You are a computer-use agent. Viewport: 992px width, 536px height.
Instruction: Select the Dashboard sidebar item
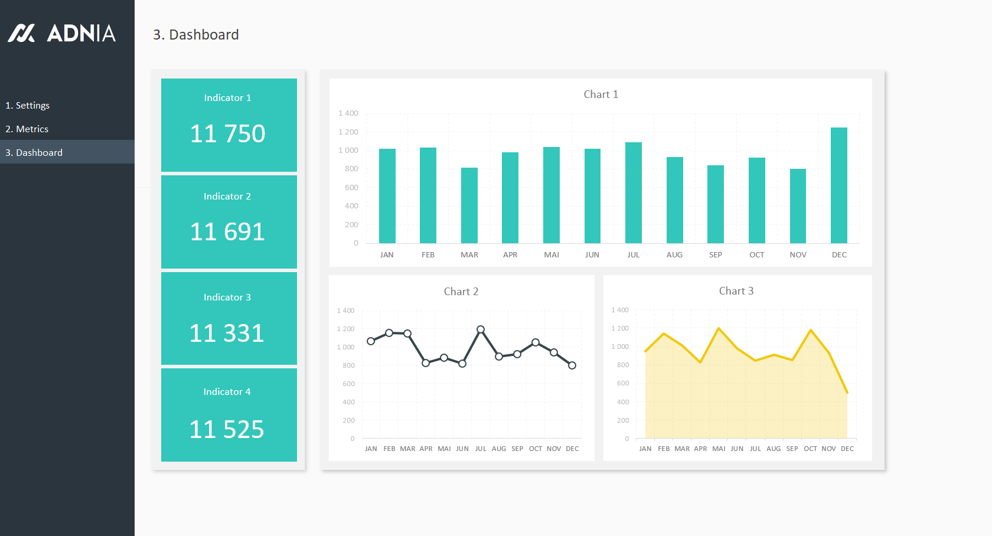[34, 153]
